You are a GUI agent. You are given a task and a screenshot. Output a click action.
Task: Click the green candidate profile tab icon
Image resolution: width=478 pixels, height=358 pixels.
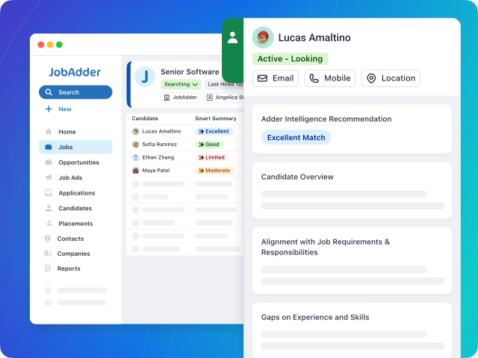[x=233, y=37]
